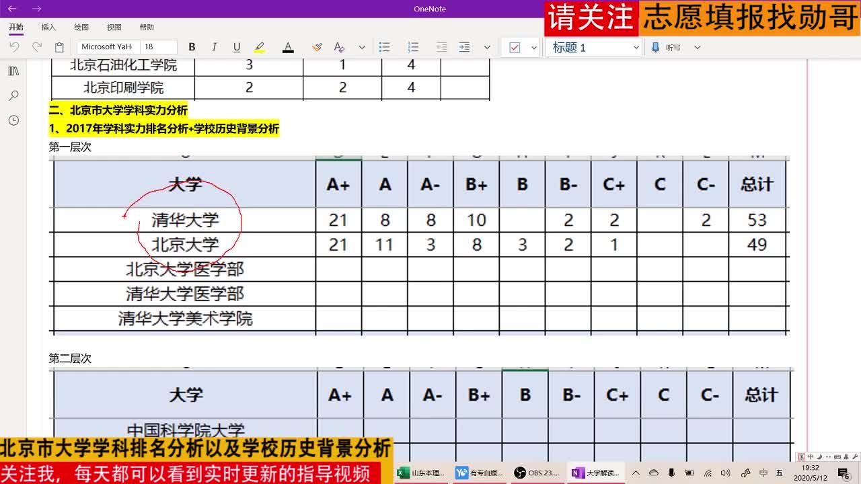Select the text 第二层次

click(x=70, y=358)
